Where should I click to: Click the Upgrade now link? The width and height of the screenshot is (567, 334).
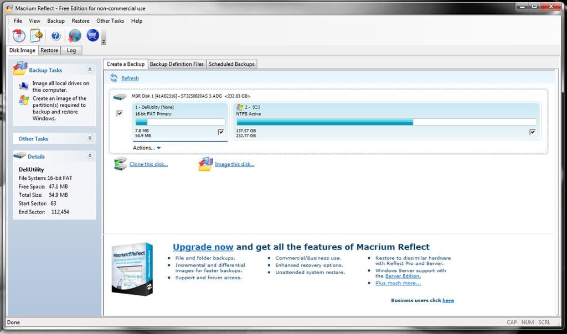coord(203,247)
